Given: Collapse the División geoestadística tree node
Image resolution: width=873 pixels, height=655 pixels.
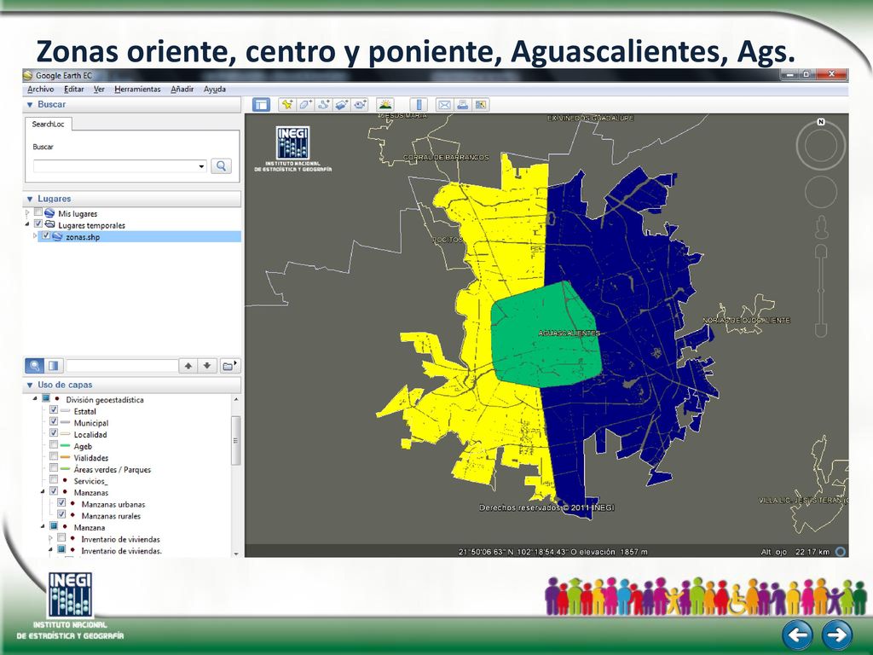Looking at the screenshot, I should [35, 399].
